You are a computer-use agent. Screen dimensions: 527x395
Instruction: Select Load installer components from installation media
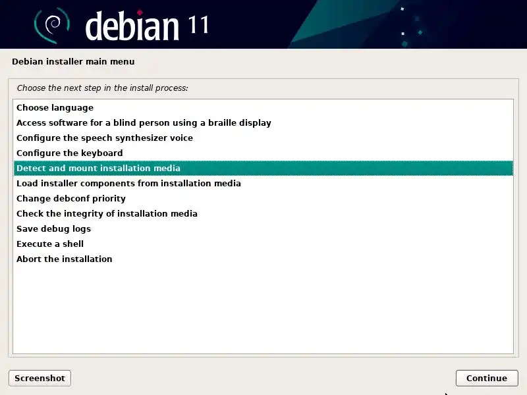263,183
